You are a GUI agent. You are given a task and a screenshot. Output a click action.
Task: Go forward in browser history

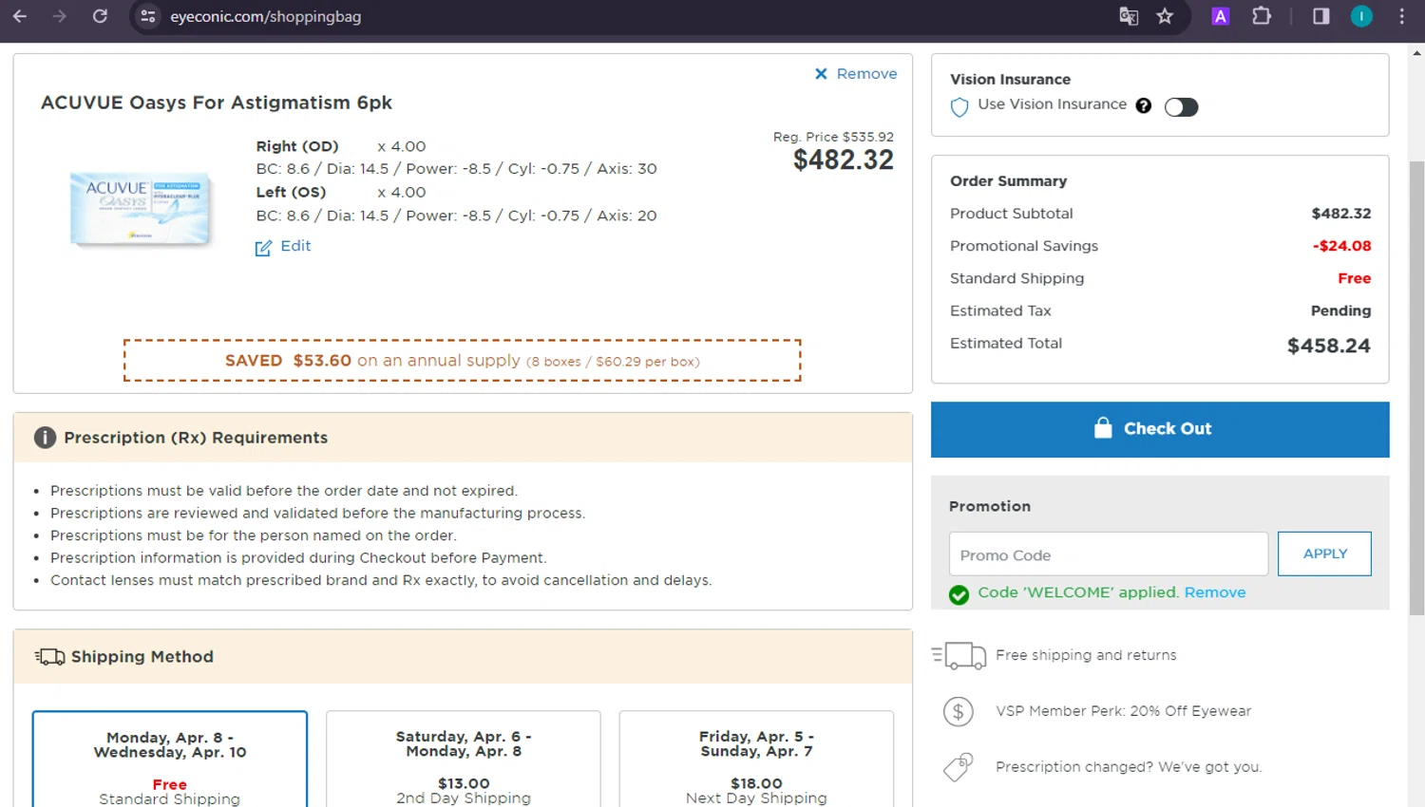pos(59,16)
